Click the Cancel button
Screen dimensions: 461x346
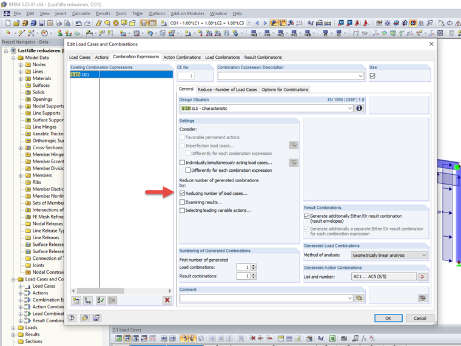tap(420, 318)
